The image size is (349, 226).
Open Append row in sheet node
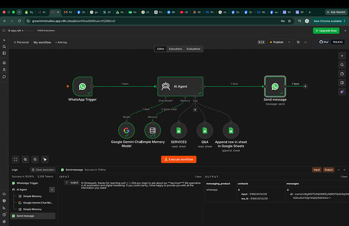click(x=231, y=131)
